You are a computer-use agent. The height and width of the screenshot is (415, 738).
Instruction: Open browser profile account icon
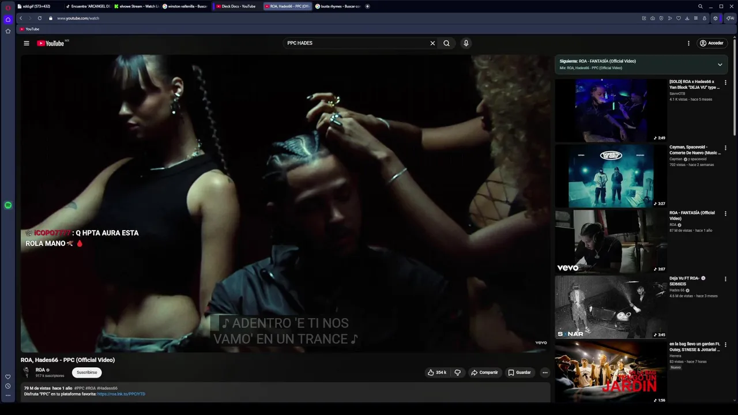(705, 18)
